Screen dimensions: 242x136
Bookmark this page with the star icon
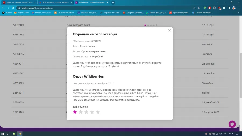tap(199, 8)
